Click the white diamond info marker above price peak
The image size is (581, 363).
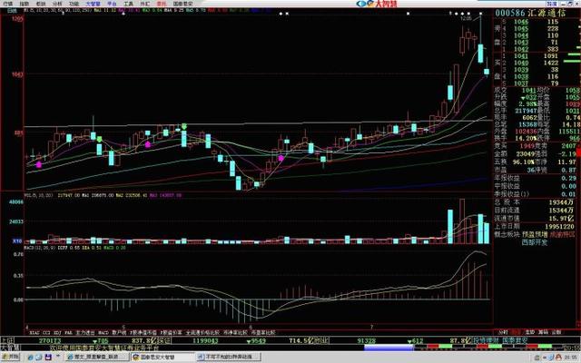480,14
